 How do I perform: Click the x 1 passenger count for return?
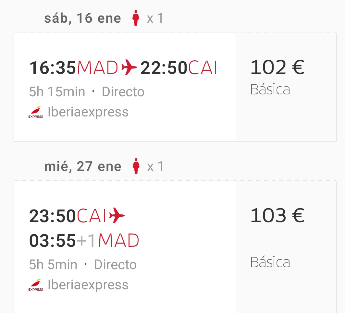tap(155, 166)
